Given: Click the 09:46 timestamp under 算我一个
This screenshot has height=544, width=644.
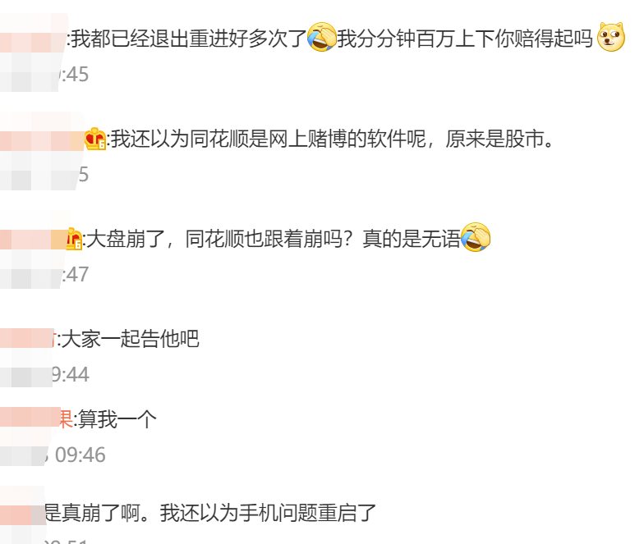Looking at the screenshot, I should click(80, 455).
